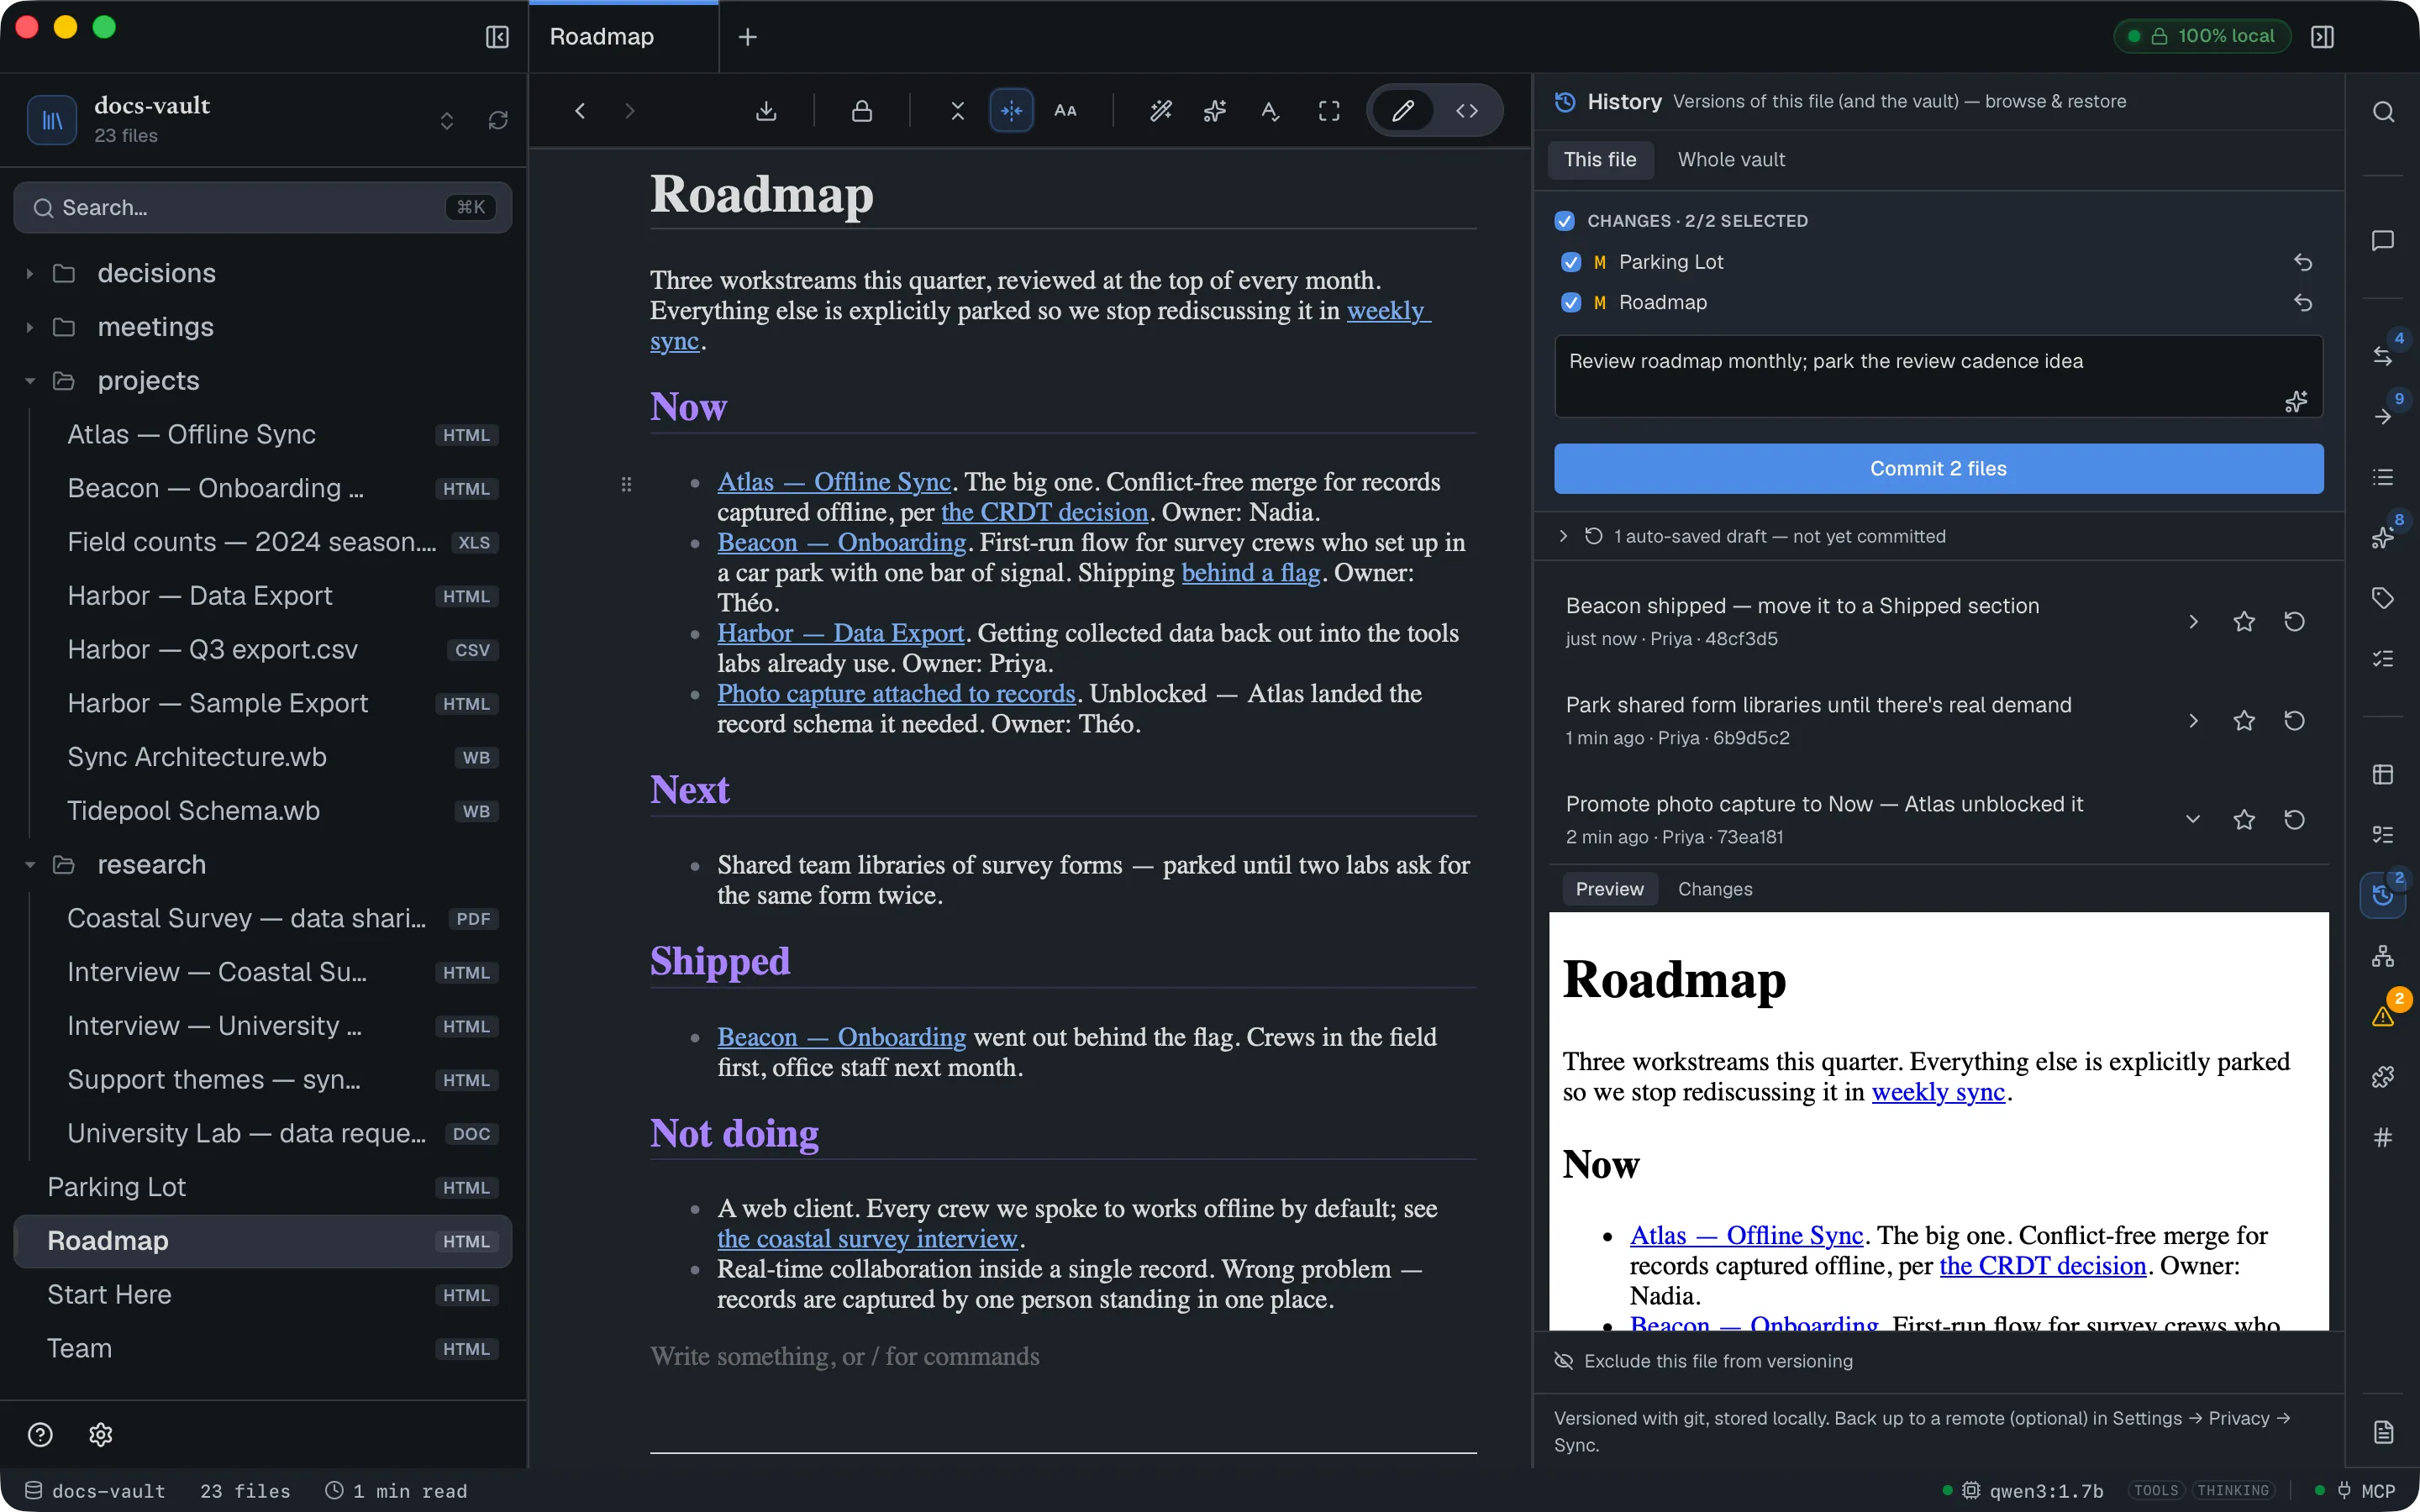This screenshot has height=1512, width=2420.
Task: Click the magic wand icon in toolbar
Action: click(x=1160, y=111)
